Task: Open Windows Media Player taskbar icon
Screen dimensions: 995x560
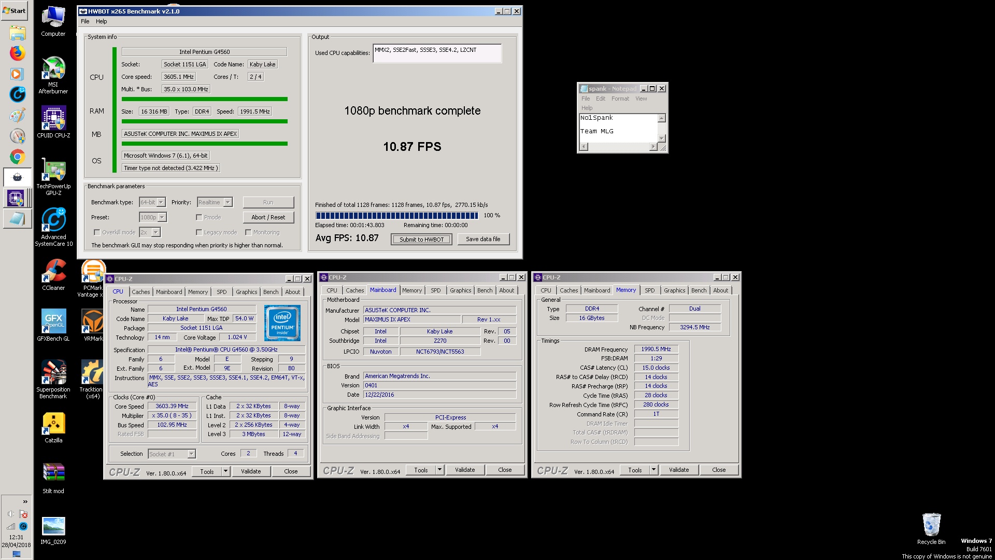Action: pyautogui.click(x=17, y=74)
